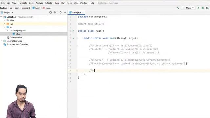Run with coverage icon in toolbar
The image size is (210, 118).
point(207,8)
